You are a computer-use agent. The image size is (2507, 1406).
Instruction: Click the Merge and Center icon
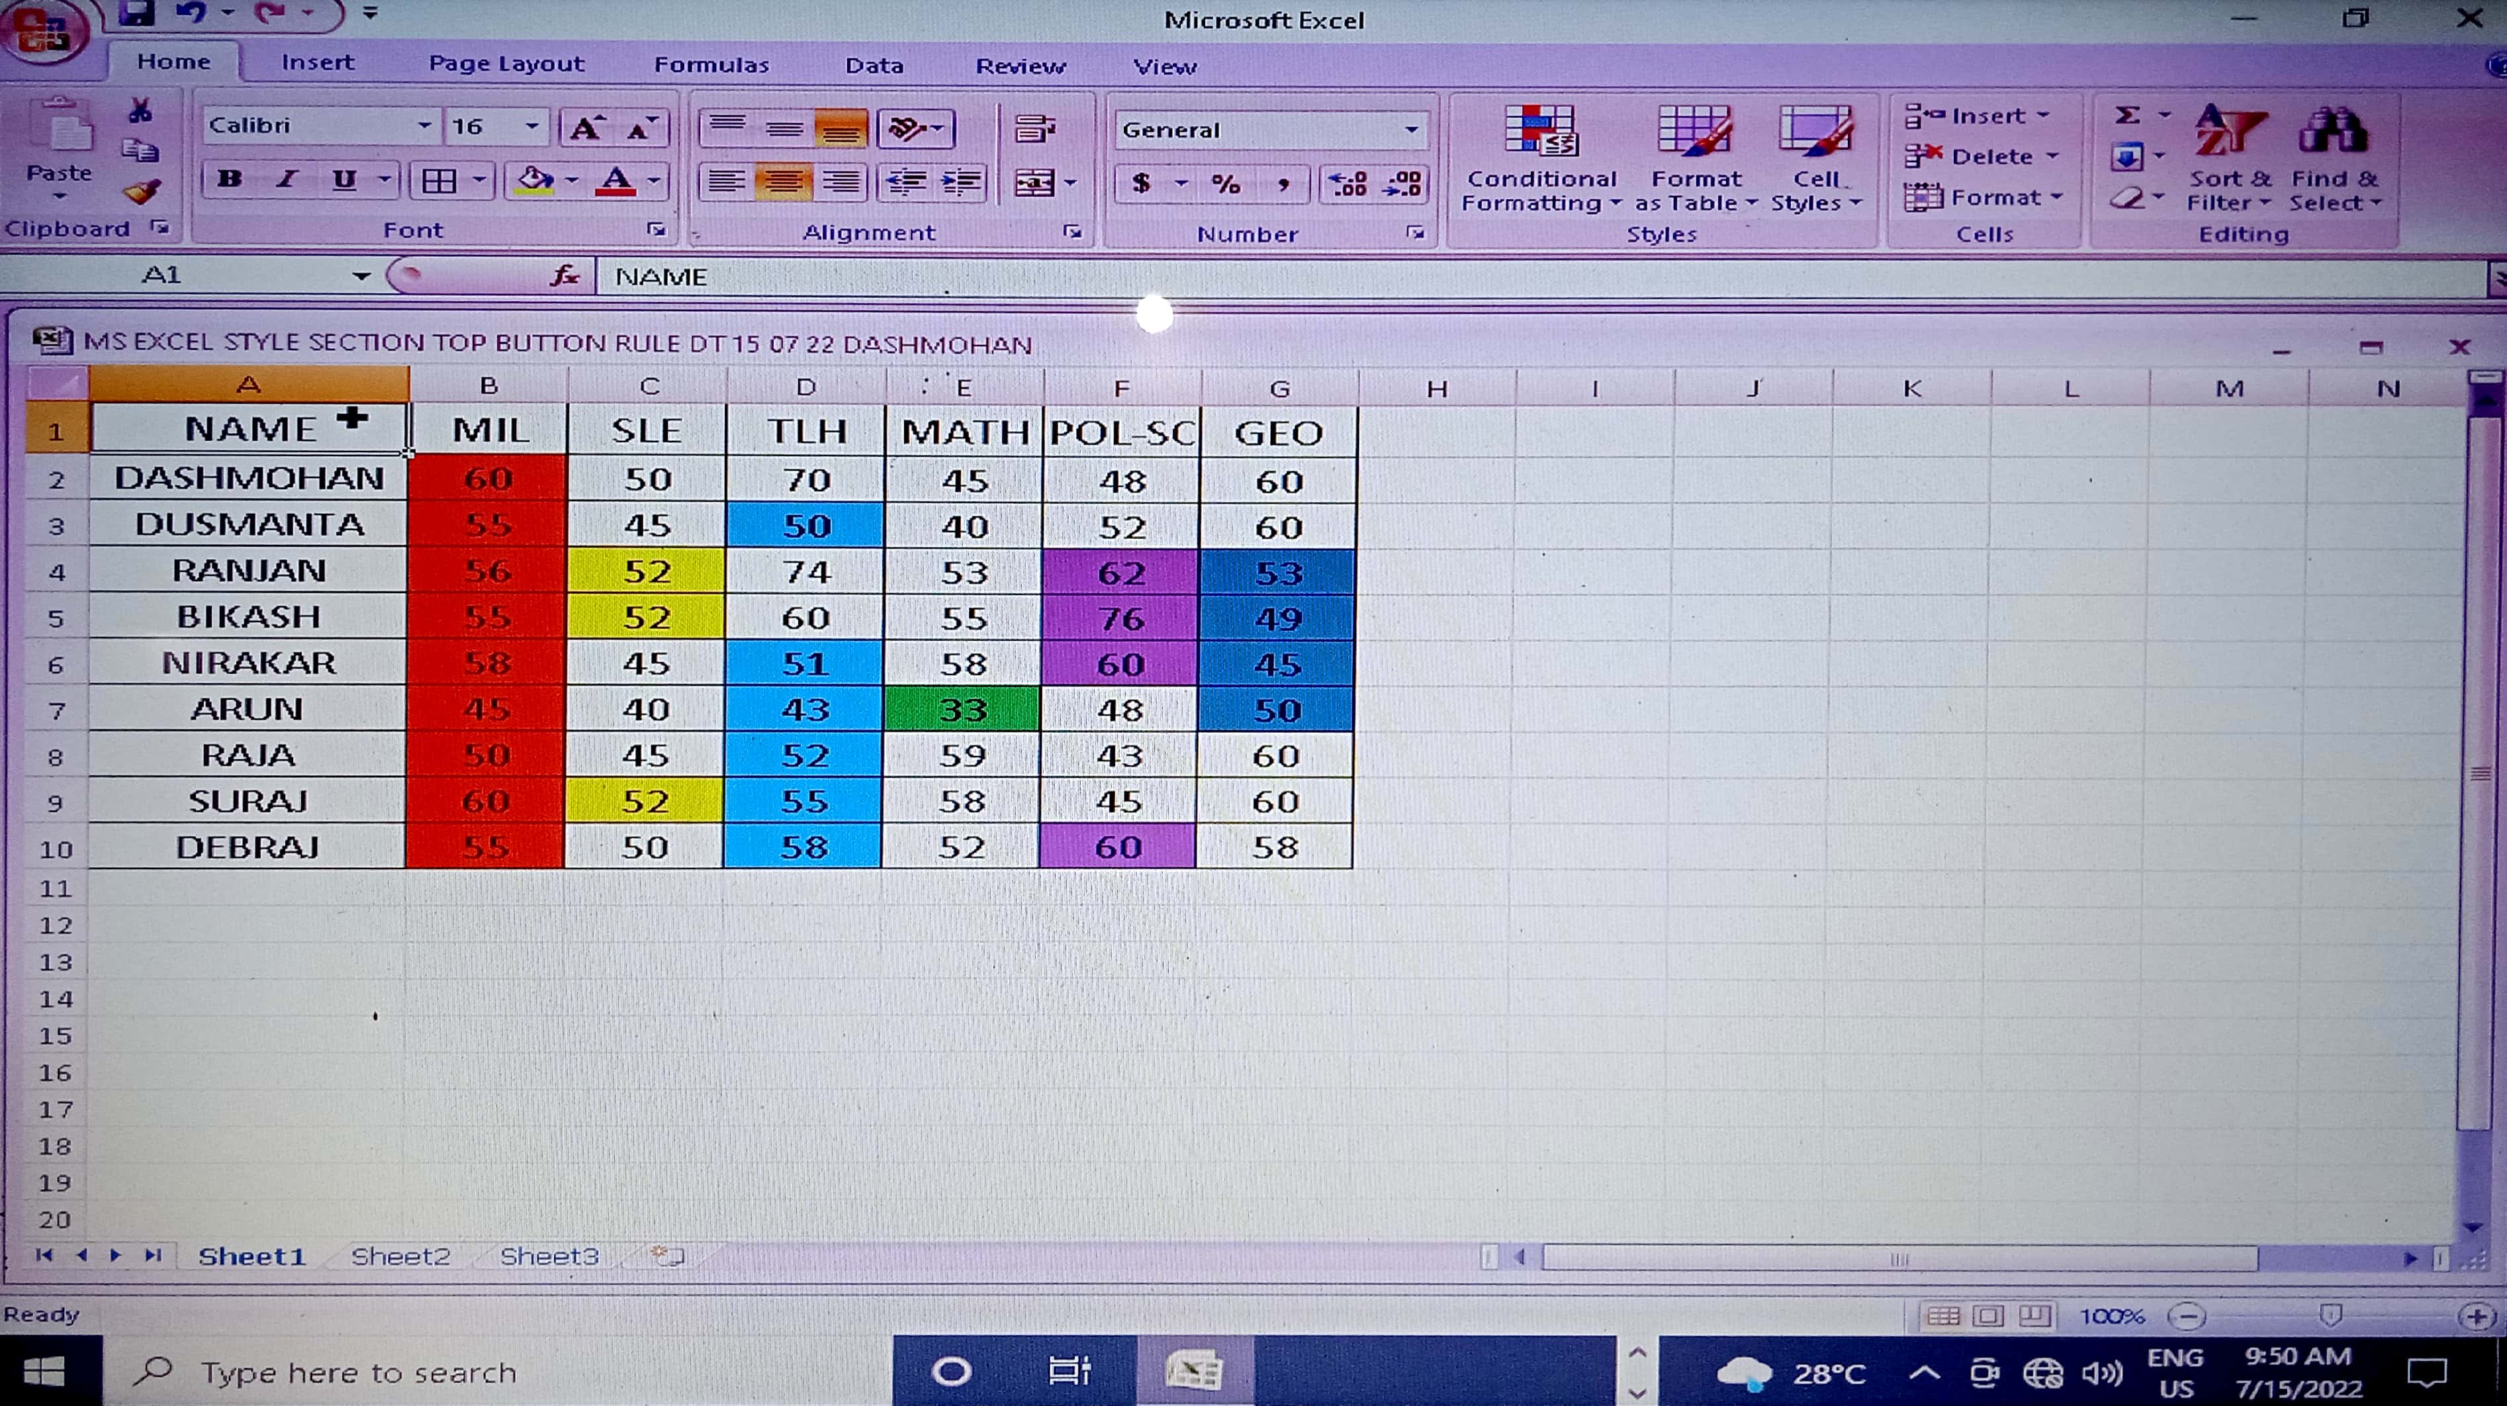click(x=1034, y=183)
